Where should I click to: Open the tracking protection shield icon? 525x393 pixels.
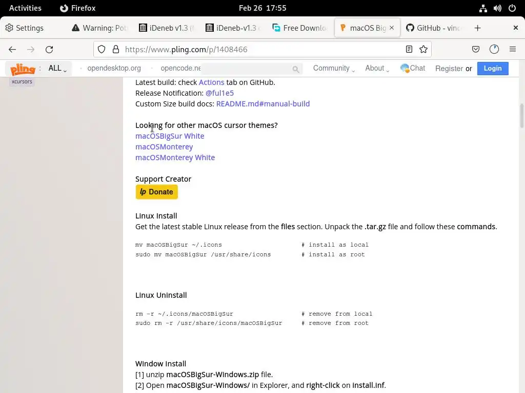102,50
